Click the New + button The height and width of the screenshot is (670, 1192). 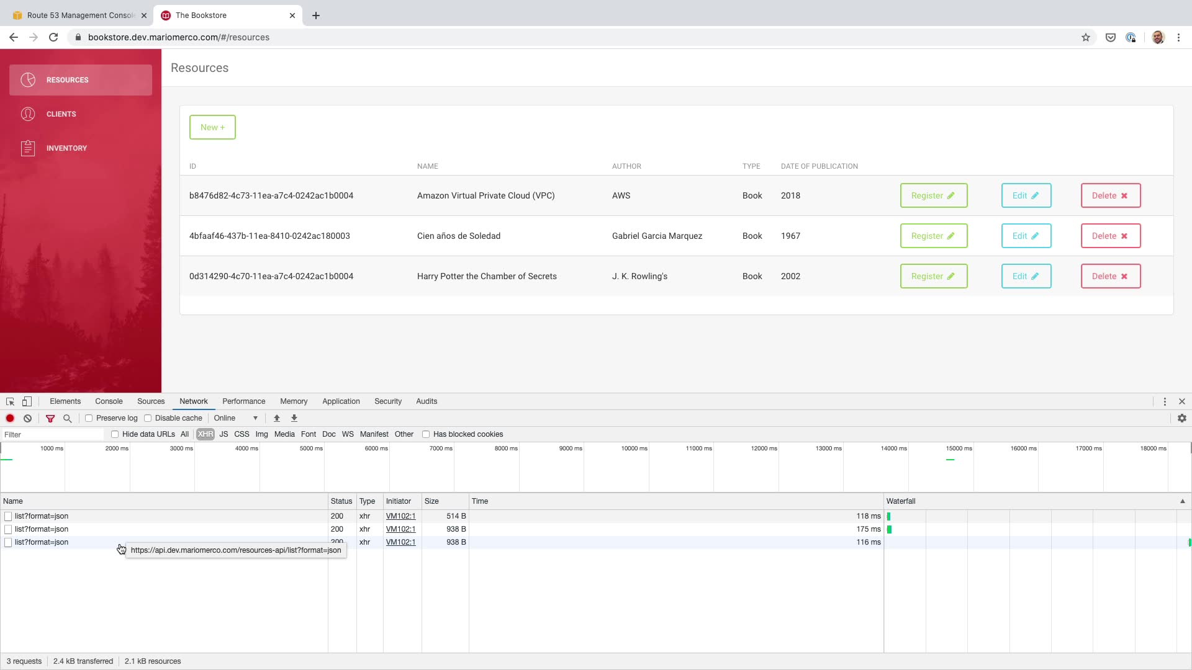[212, 127]
